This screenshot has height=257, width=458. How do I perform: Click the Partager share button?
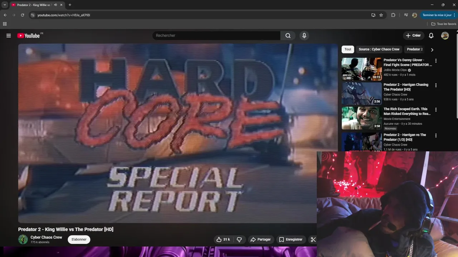260,240
